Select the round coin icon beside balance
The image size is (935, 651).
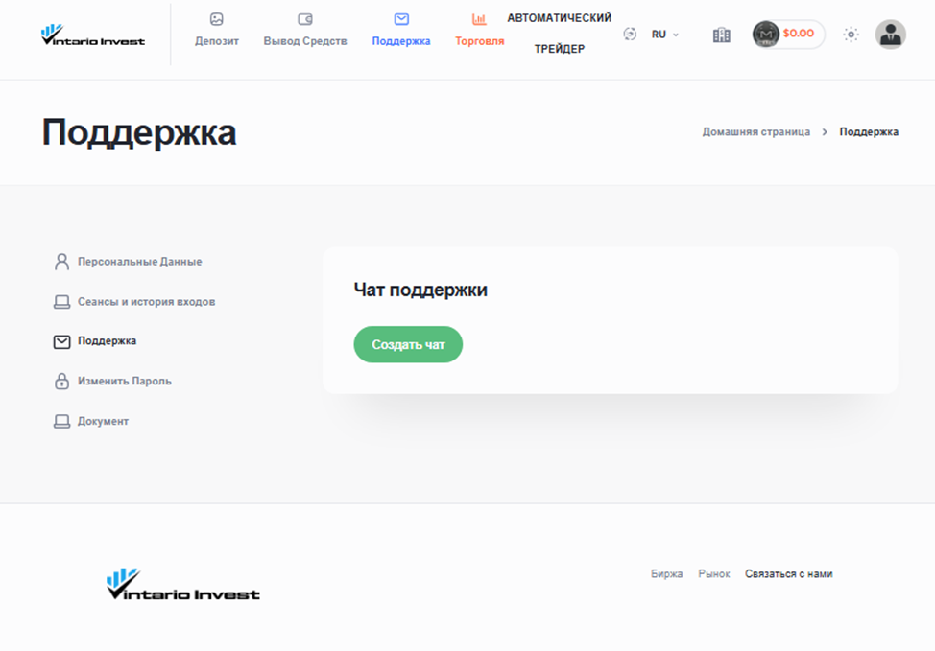[766, 34]
